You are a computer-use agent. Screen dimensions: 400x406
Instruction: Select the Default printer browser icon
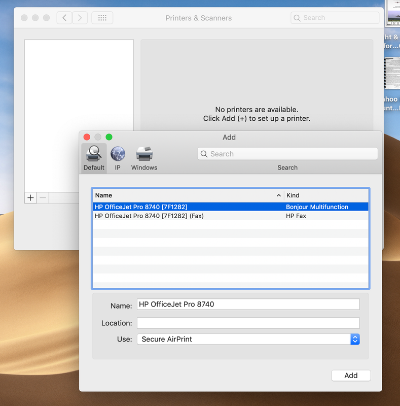pos(94,158)
